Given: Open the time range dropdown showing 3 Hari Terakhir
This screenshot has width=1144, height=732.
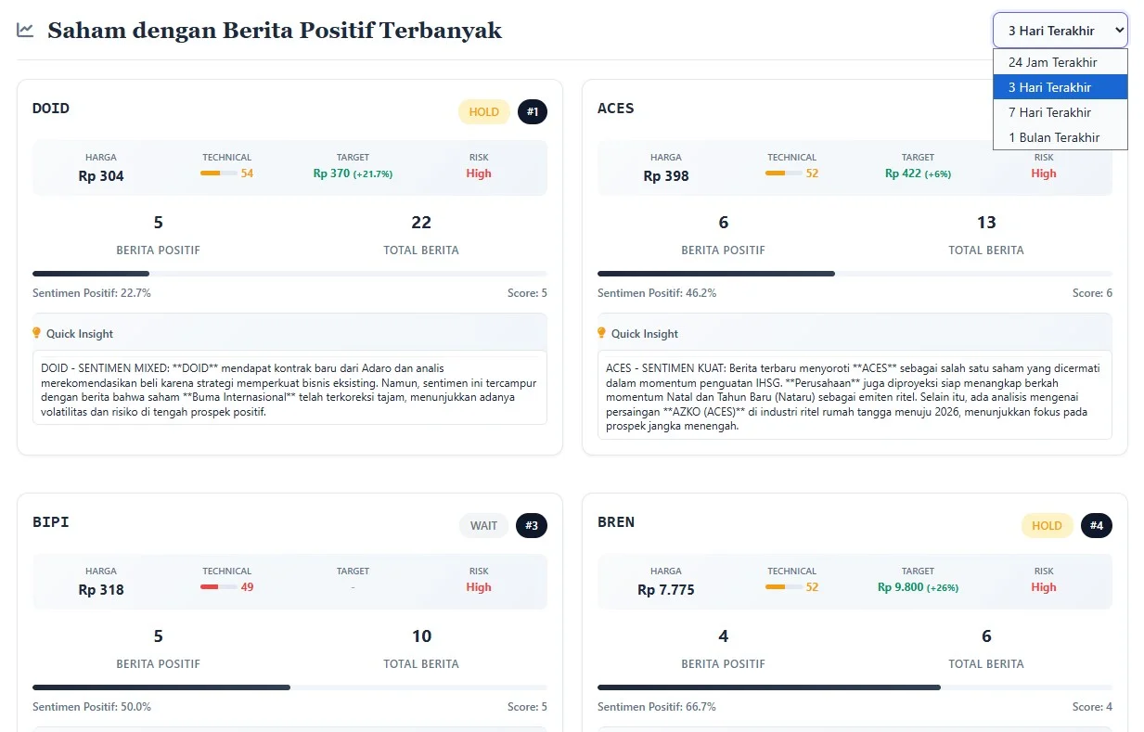Looking at the screenshot, I should 1060,31.
